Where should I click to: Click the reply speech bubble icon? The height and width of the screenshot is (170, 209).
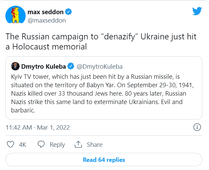pyautogui.click(x=41, y=144)
